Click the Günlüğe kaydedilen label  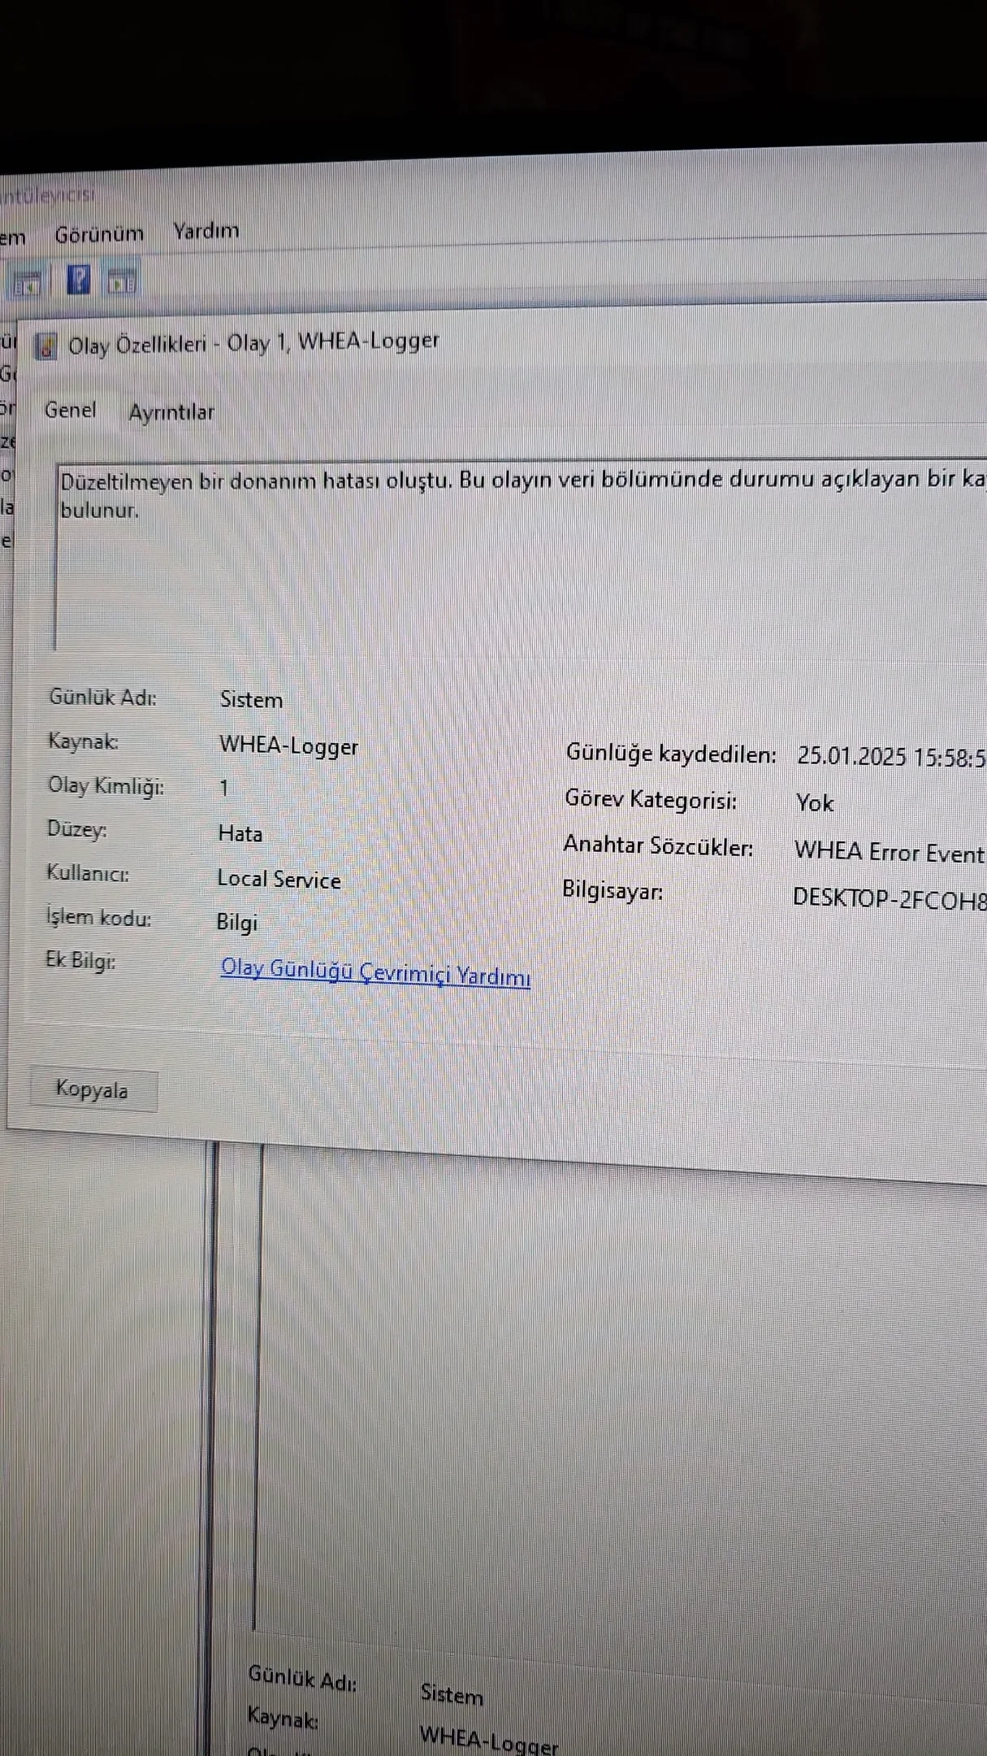(671, 753)
